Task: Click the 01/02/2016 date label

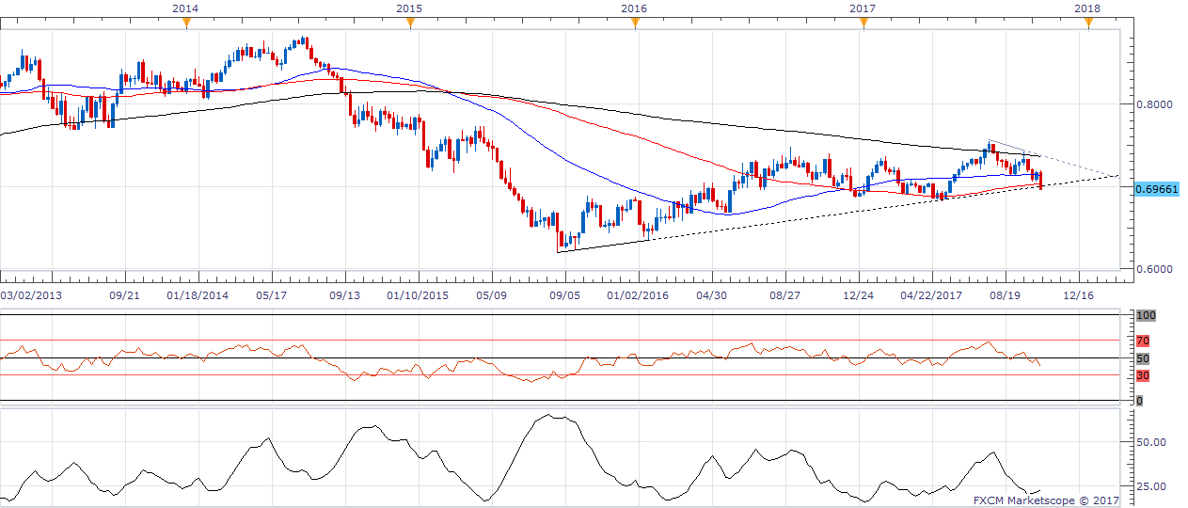Action: pyautogui.click(x=638, y=295)
